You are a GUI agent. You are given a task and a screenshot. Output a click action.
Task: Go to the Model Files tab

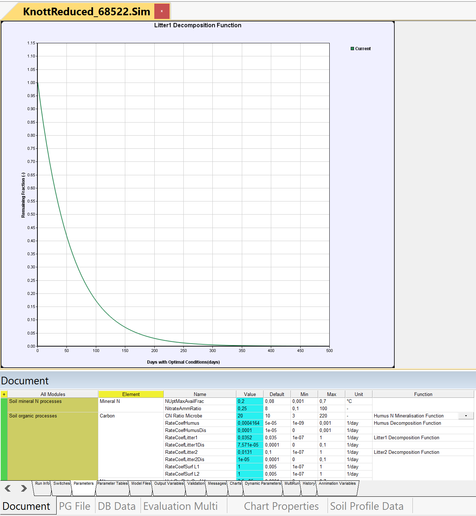point(141,488)
